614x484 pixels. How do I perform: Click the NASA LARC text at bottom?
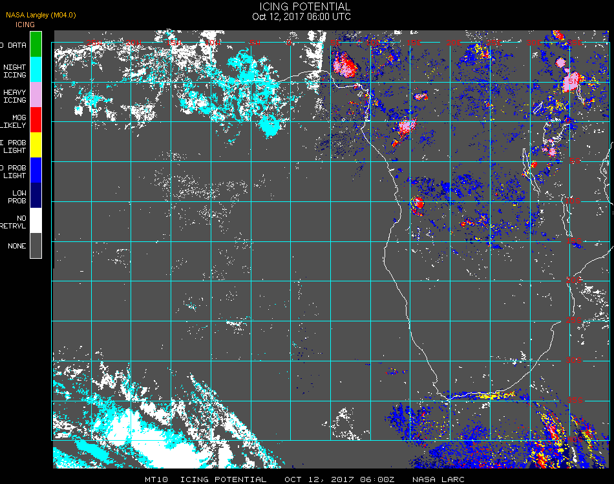pos(438,479)
